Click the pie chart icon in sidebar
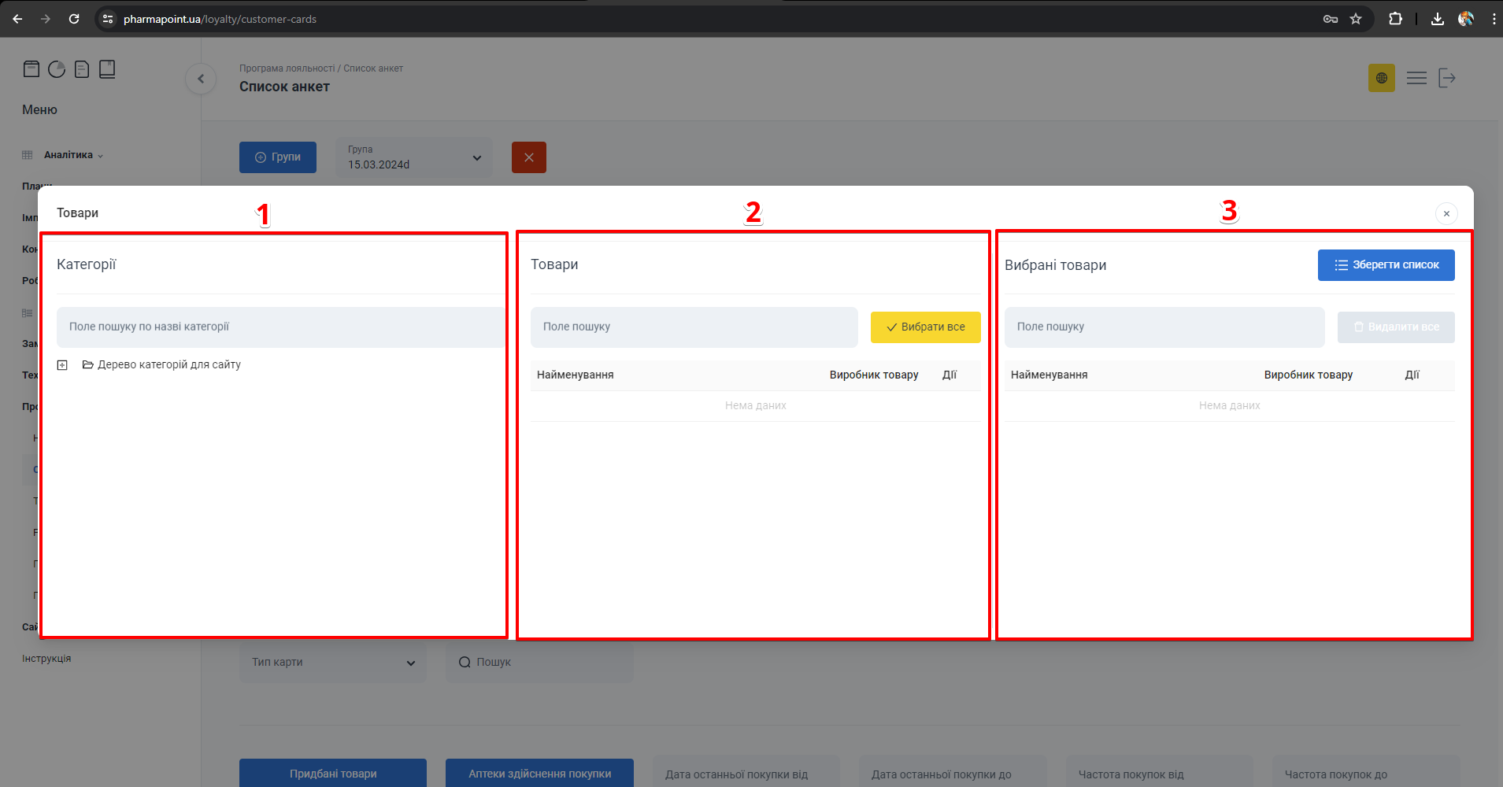The image size is (1503, 787). (x=57, y=69)
